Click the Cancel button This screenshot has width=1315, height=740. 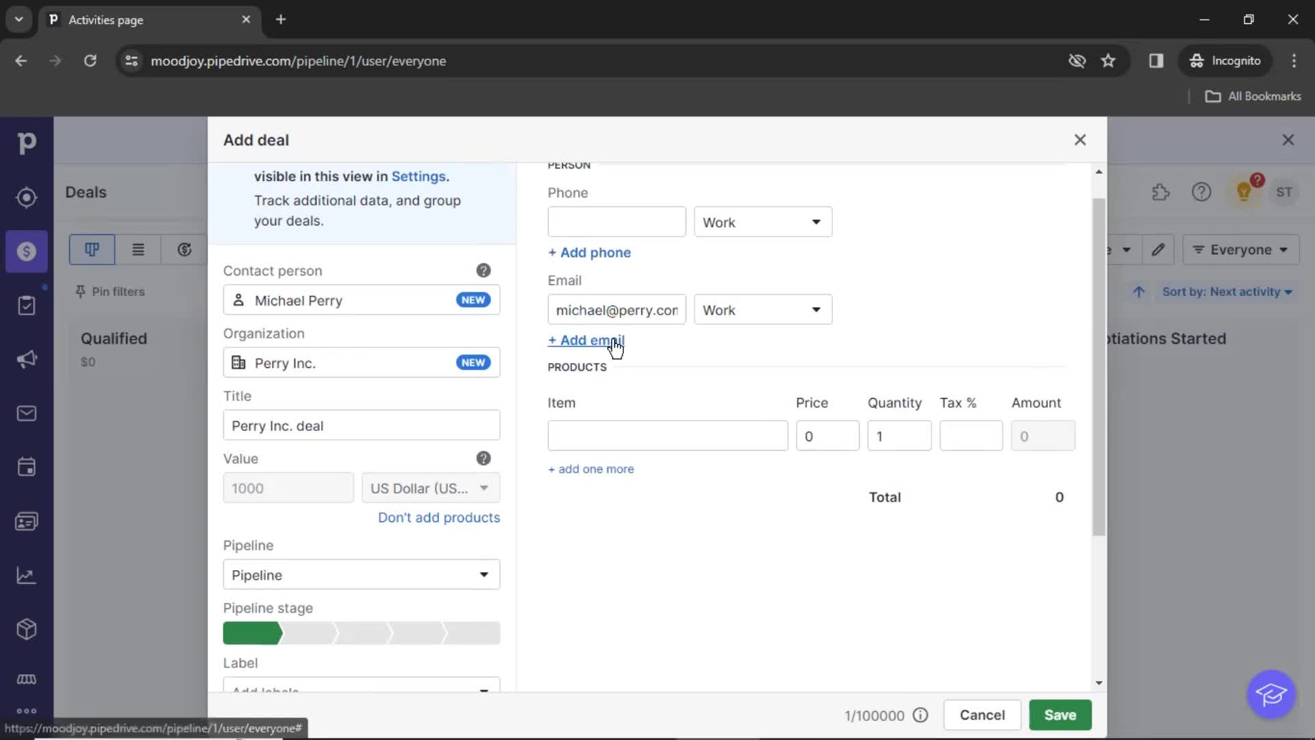tap(982, 715)
